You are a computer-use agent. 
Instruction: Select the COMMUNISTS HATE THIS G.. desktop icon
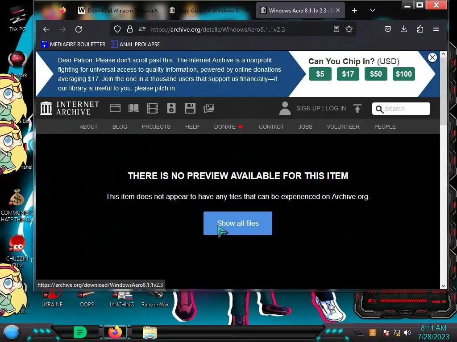[17, 206]
